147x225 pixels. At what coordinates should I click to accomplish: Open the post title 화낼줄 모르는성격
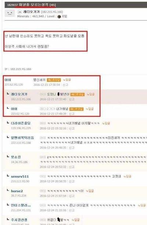[33, 5]
